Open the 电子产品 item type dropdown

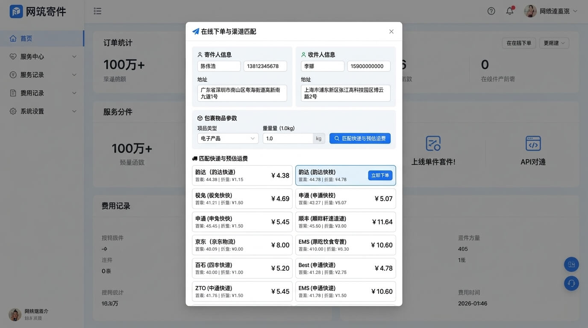click(x=228, y=138)
